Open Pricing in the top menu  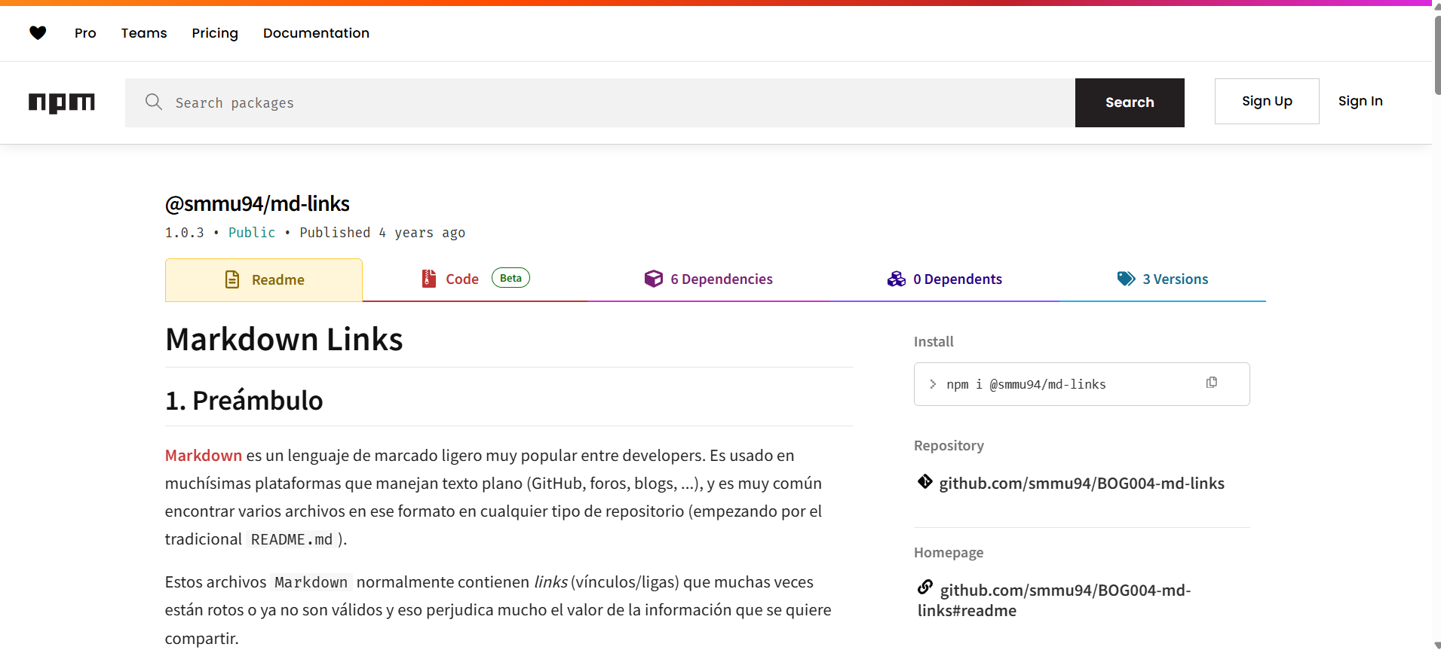pyautogui.click(x=215, y=33)
